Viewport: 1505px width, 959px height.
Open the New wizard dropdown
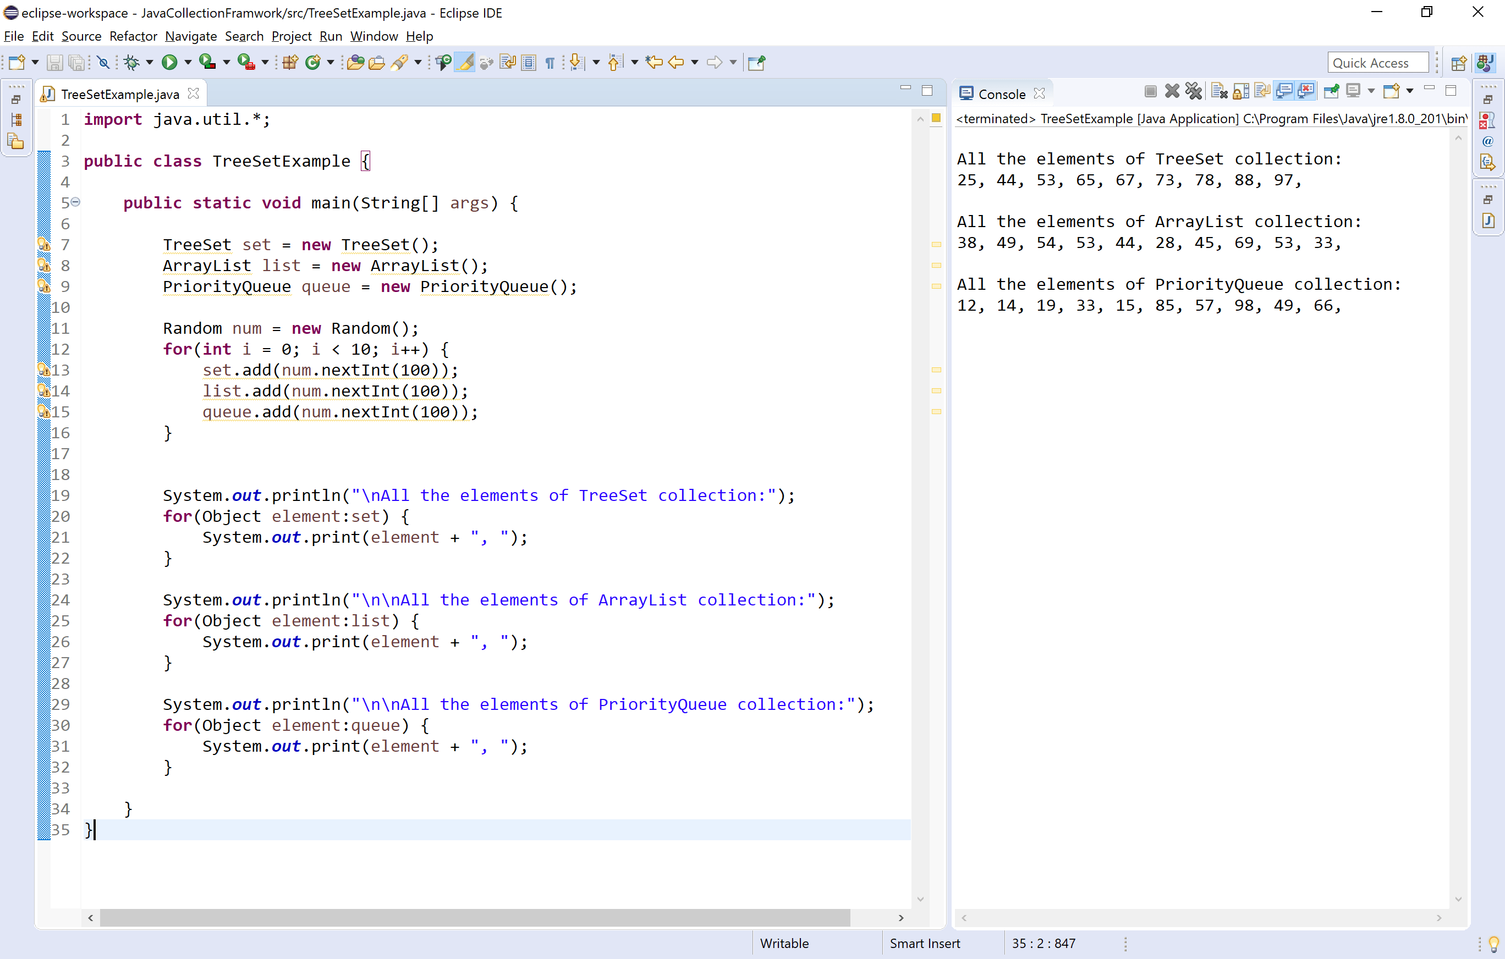pos(35,63)
